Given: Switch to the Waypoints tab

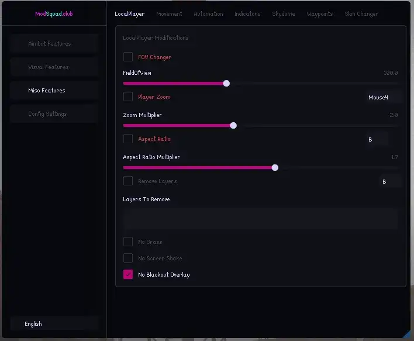Looking at the screenshot, I should (x=320, y=13).
